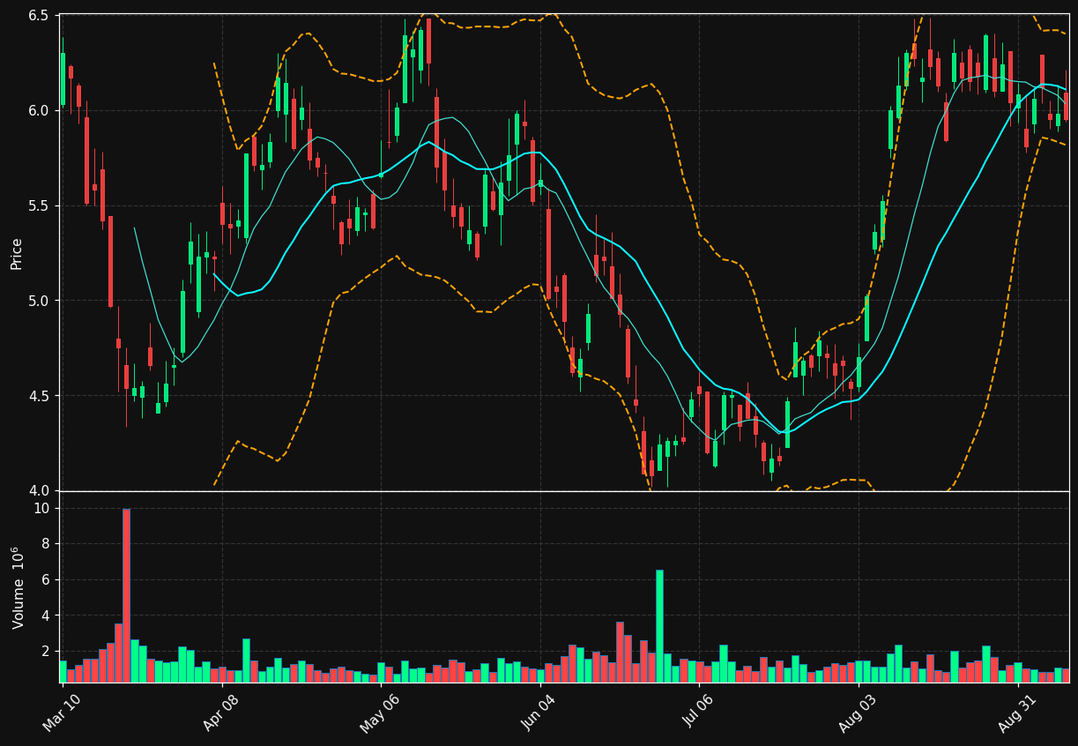Click the 'Aug 31' date label

tap(1016, 713)
